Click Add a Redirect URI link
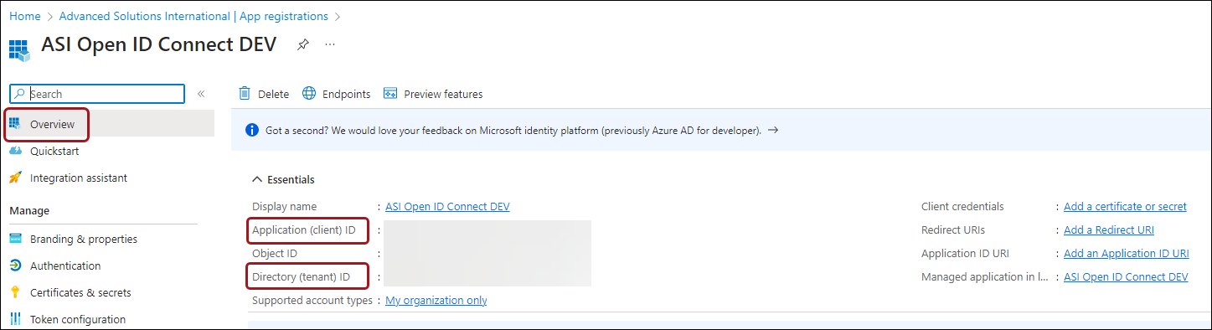 [x=1109, y=229]
